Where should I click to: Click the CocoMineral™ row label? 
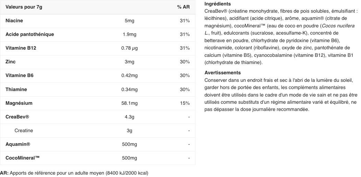pyautogui.click(x=23, y=158)
